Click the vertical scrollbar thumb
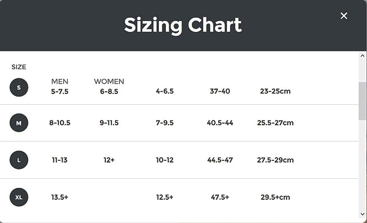This screenshot has height=223, width=367. point(363,101)
